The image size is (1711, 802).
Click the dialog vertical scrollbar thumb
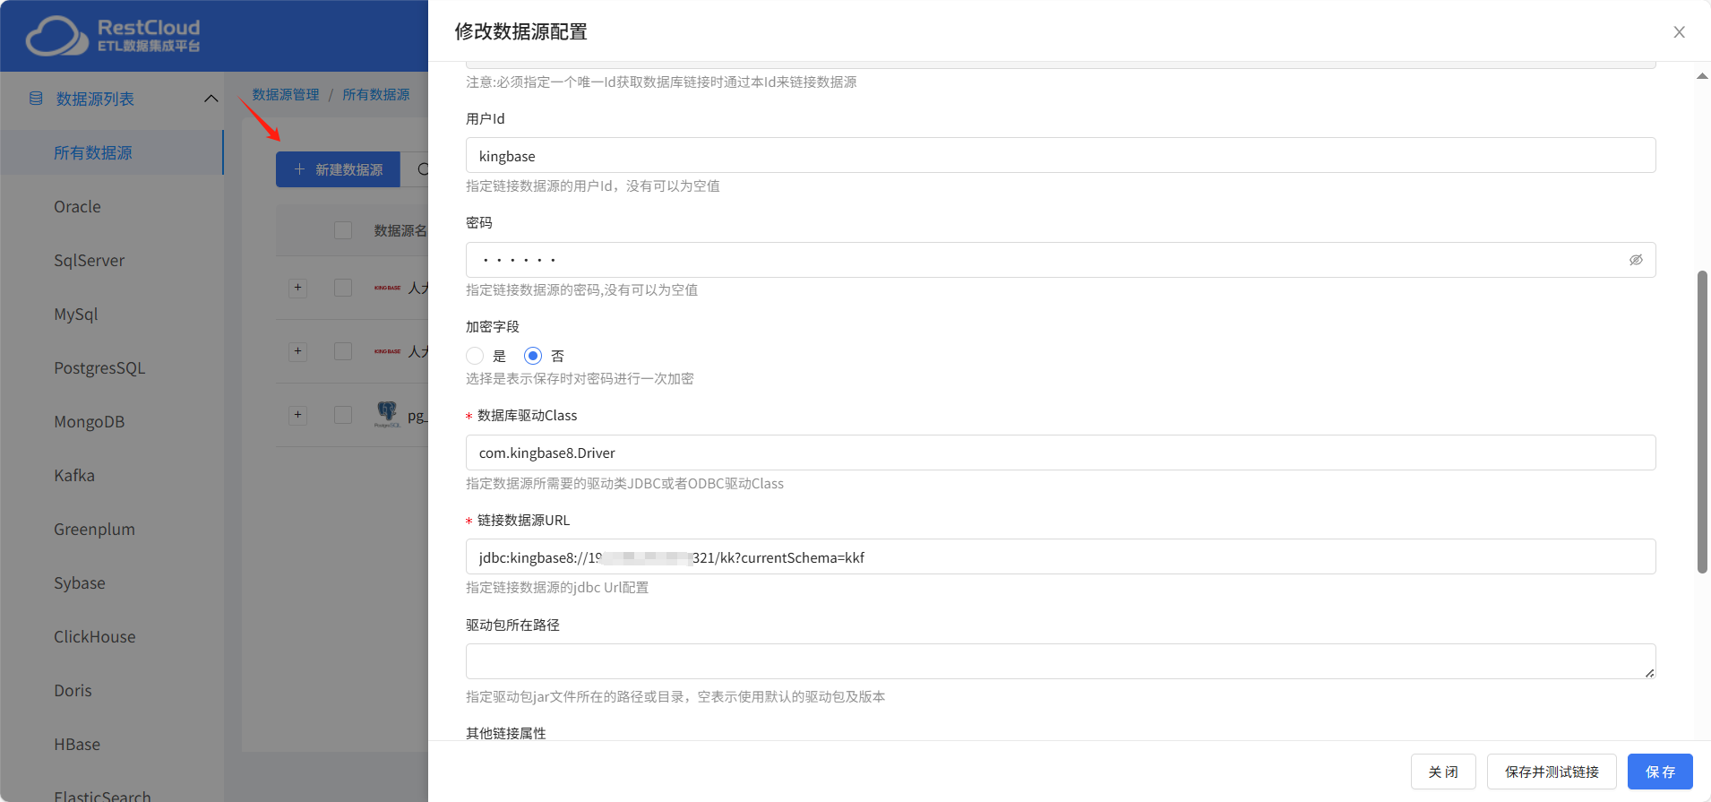click(x=1702, y=421)
